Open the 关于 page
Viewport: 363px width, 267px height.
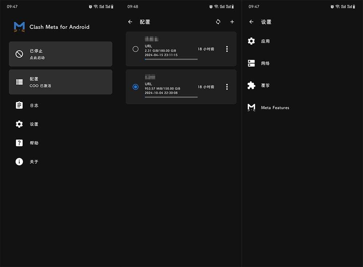[19, 161]
